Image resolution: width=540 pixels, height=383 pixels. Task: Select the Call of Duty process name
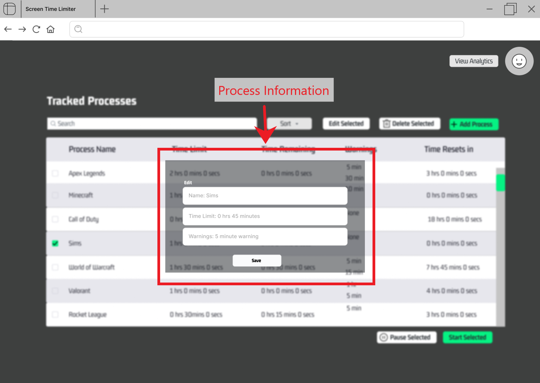[83, 219]
